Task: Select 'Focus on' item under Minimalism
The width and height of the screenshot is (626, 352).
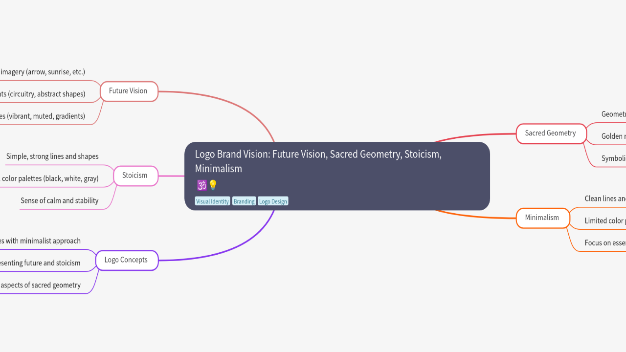Action: pyautogui.click(x=605, y=242)
